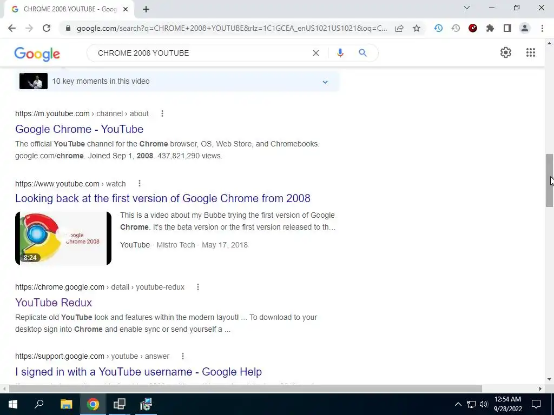This screenshot has width=554, height=415.
Task: Play the Chrome 2008 video thumbnail
Action: tap(63, 238)
